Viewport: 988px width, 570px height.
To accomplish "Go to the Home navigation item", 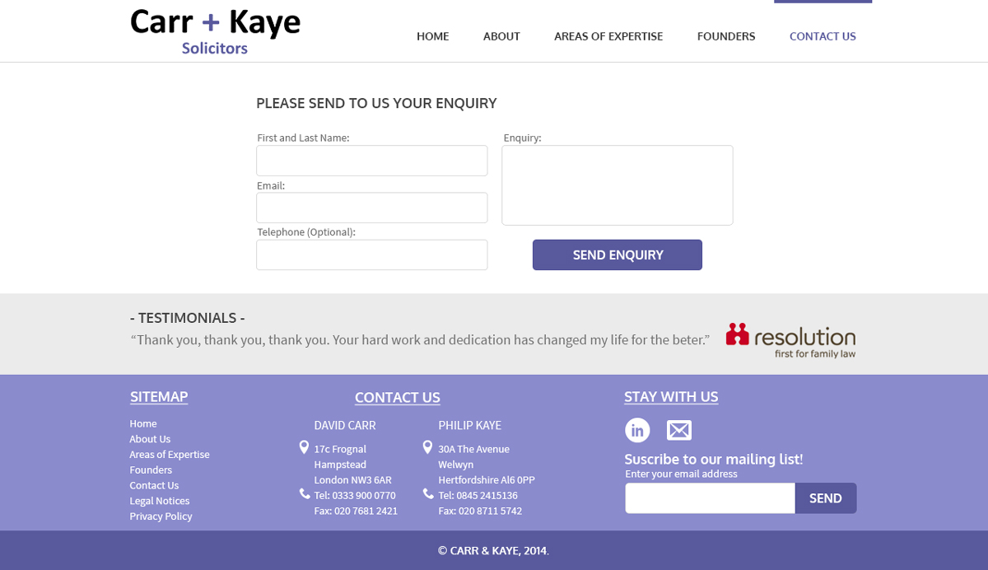I will point(433,36).
